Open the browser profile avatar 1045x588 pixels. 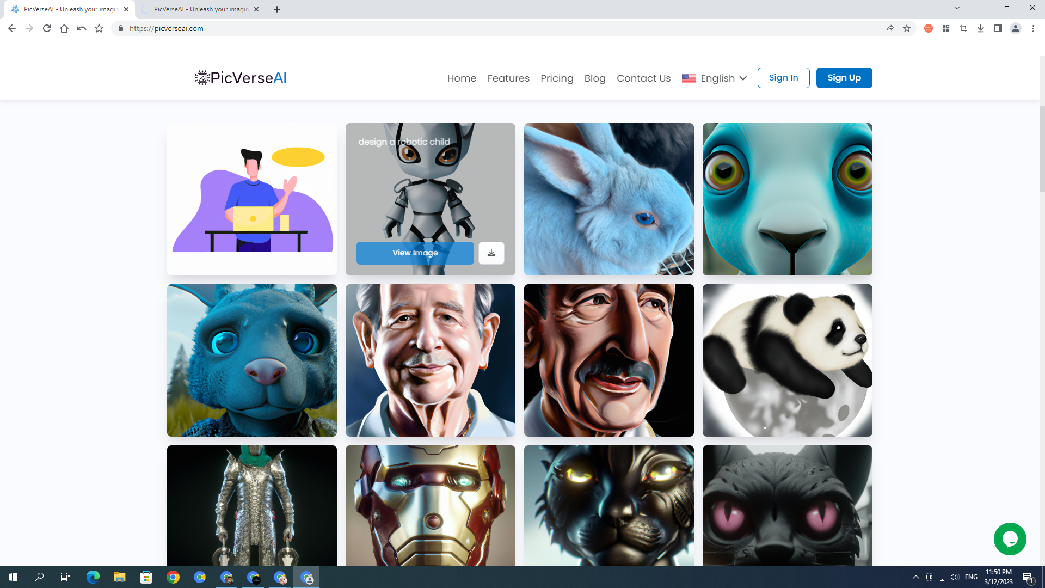click(1016, 28)
